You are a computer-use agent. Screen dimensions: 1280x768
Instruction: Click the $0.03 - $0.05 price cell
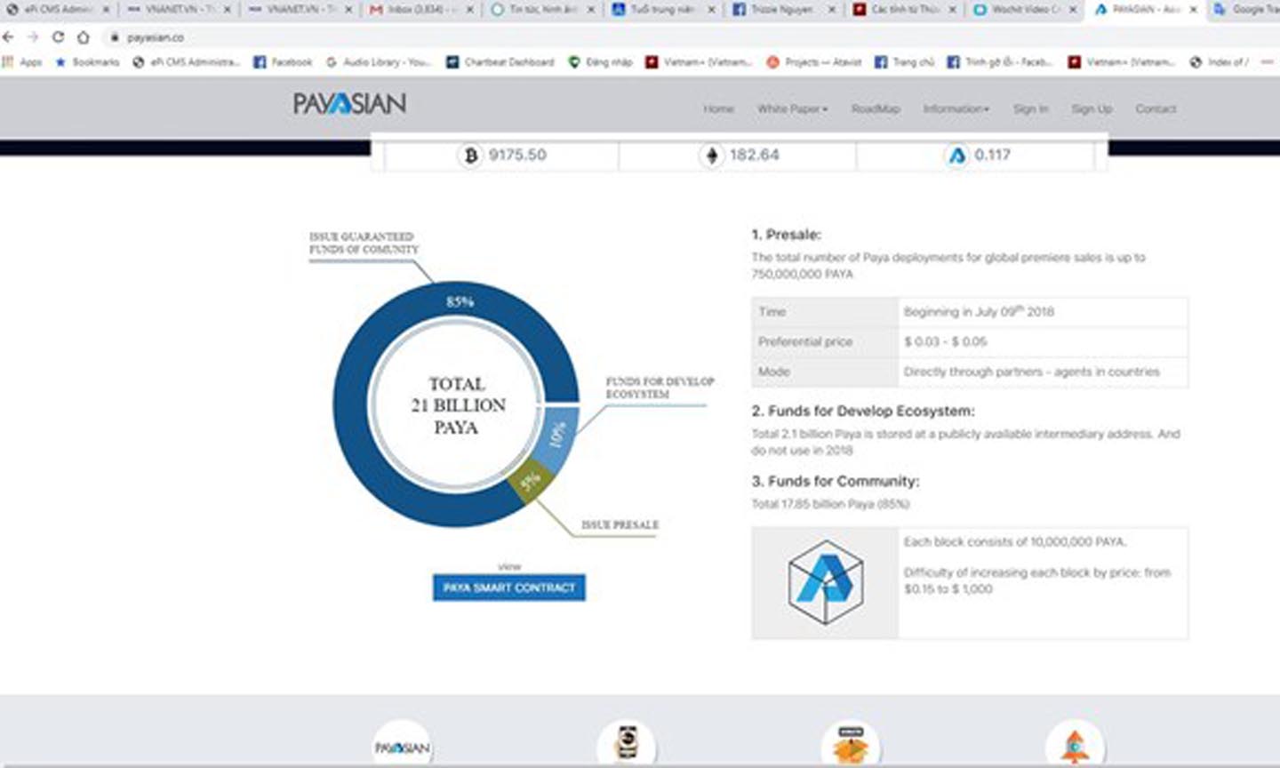point(1043,342)
